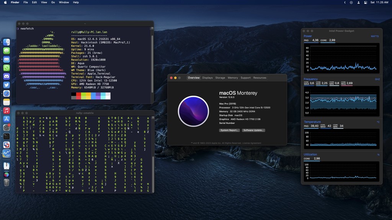Open WhatsApp from the Dock
Screen dimensions: 392x220
[x=7, y=68]
